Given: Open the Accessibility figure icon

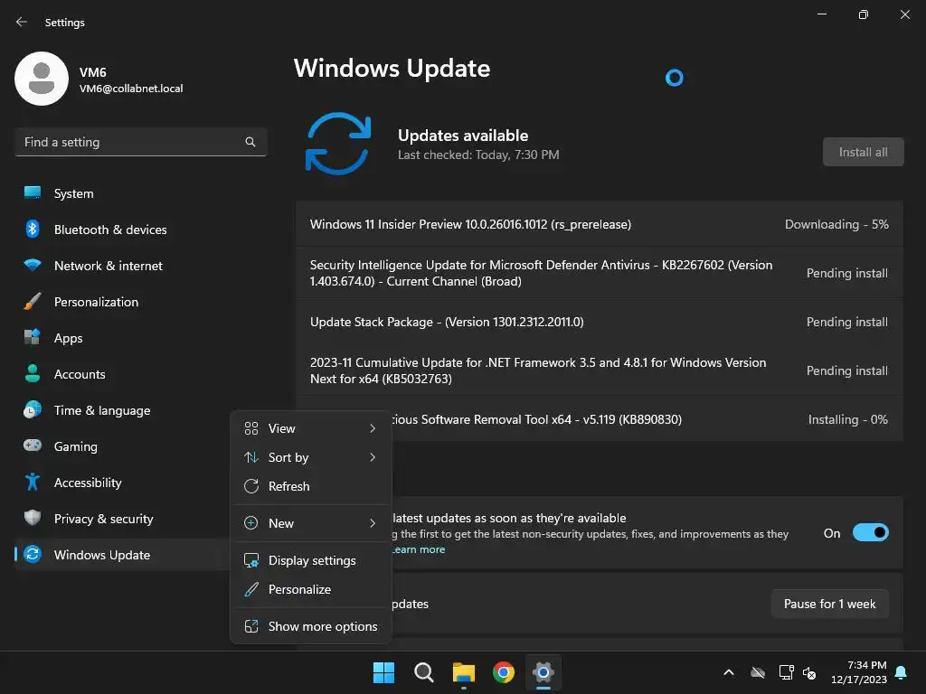Looking at the screenshot, I should 33,483.
